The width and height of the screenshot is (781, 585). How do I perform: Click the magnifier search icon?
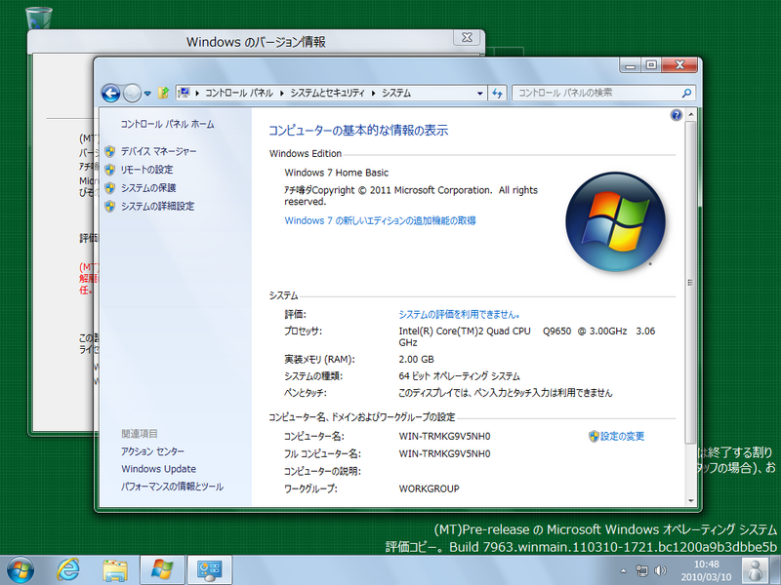686,93
